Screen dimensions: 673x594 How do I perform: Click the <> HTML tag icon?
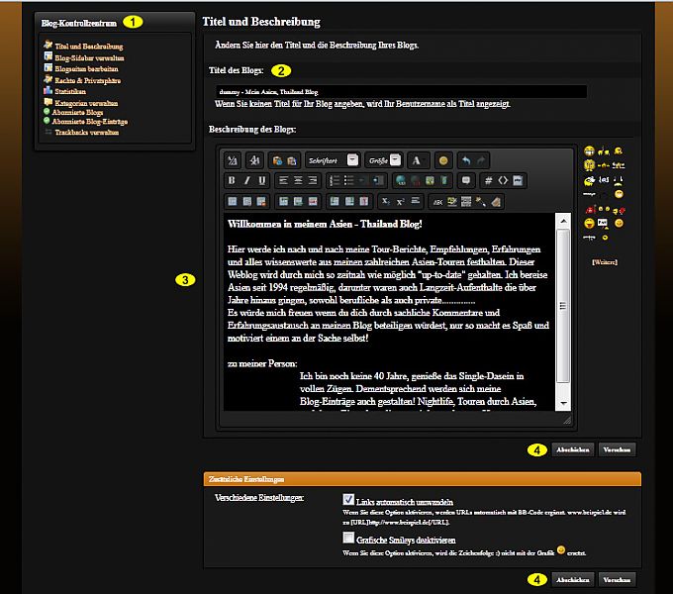(x=503, y=181)
